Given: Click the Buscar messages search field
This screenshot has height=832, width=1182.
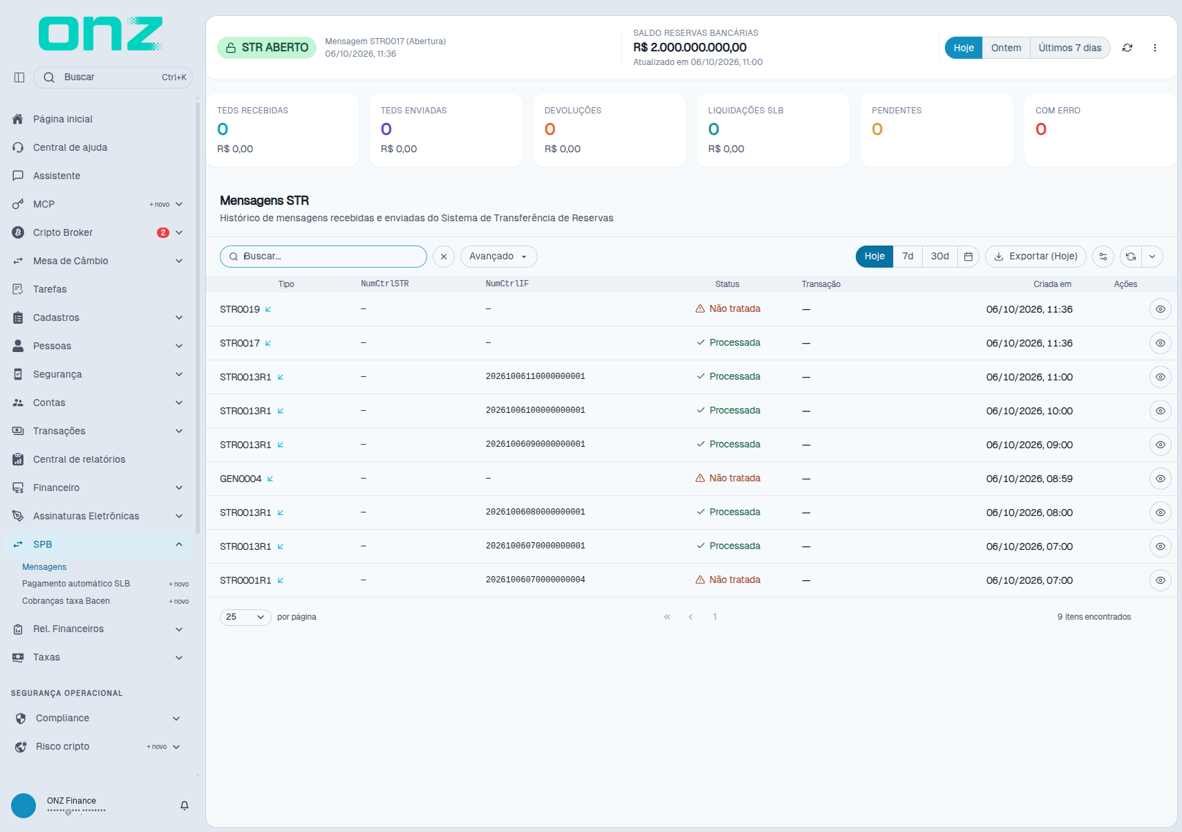Looking at the screenshot, I should point(323,257).
